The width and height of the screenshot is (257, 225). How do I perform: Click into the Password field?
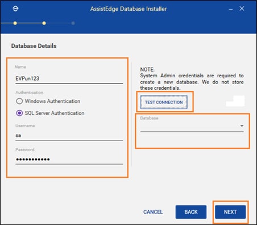(69, 160)
